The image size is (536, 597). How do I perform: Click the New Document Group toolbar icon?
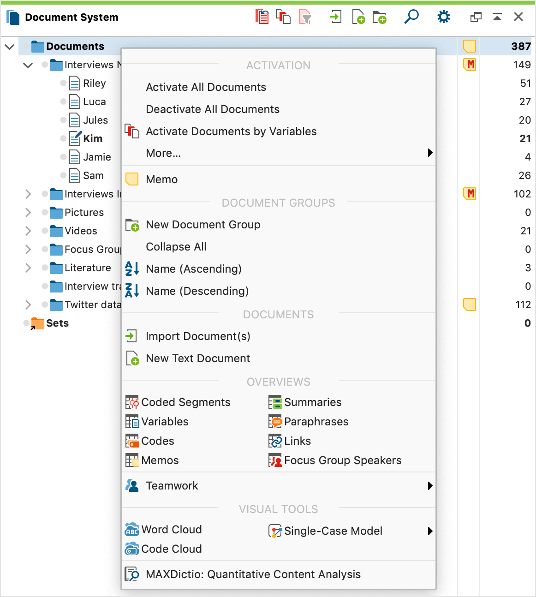pos(380,16)
